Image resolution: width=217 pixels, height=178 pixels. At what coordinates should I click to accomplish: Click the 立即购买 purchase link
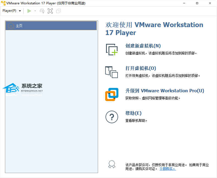[168, 169]
